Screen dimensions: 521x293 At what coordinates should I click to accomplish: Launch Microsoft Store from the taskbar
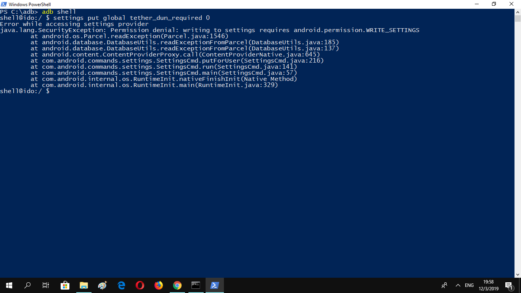pos(65,285)
